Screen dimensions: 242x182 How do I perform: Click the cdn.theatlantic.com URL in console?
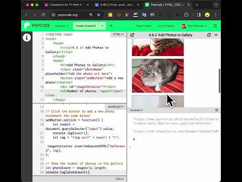(x=176, y=131)
